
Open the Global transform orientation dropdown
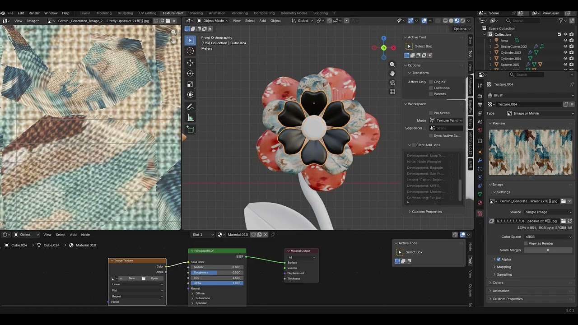point(303,21)
